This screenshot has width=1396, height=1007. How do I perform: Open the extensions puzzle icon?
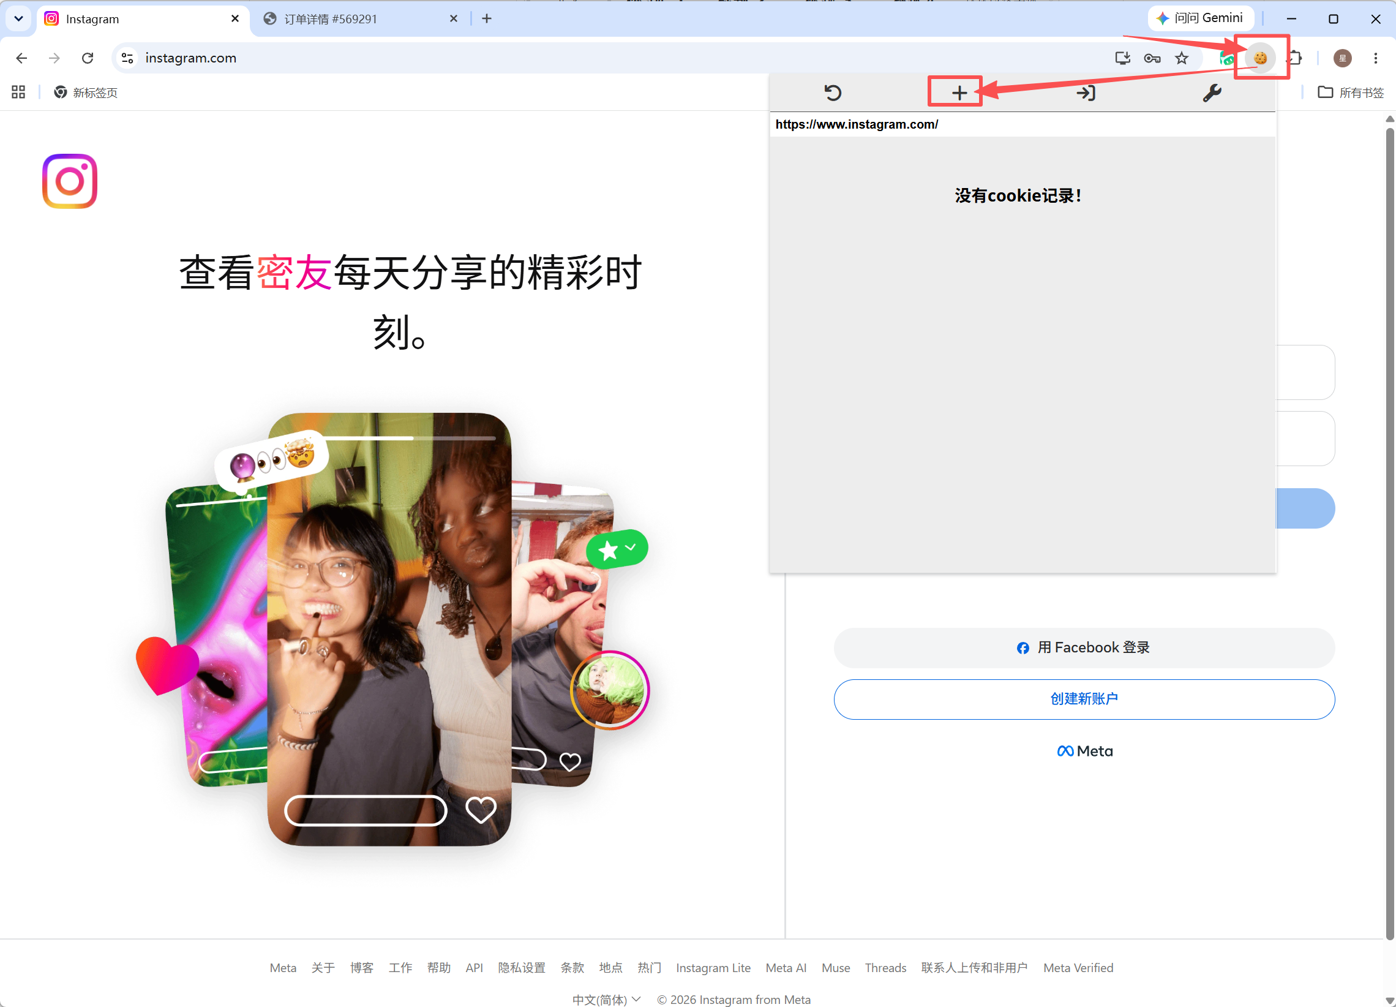[x=1295, y=58]
